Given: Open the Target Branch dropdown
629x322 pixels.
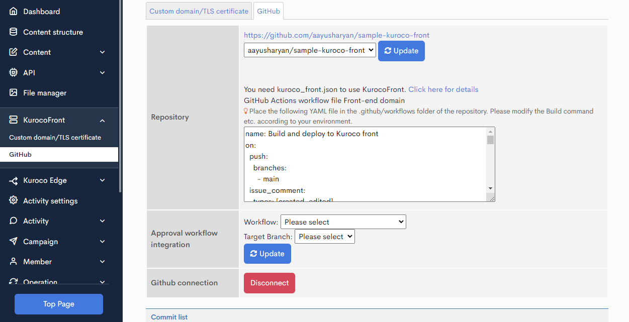Looking at the screenshot, I should 325,237.
